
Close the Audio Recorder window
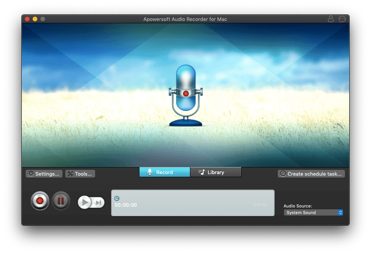point(27,19)
